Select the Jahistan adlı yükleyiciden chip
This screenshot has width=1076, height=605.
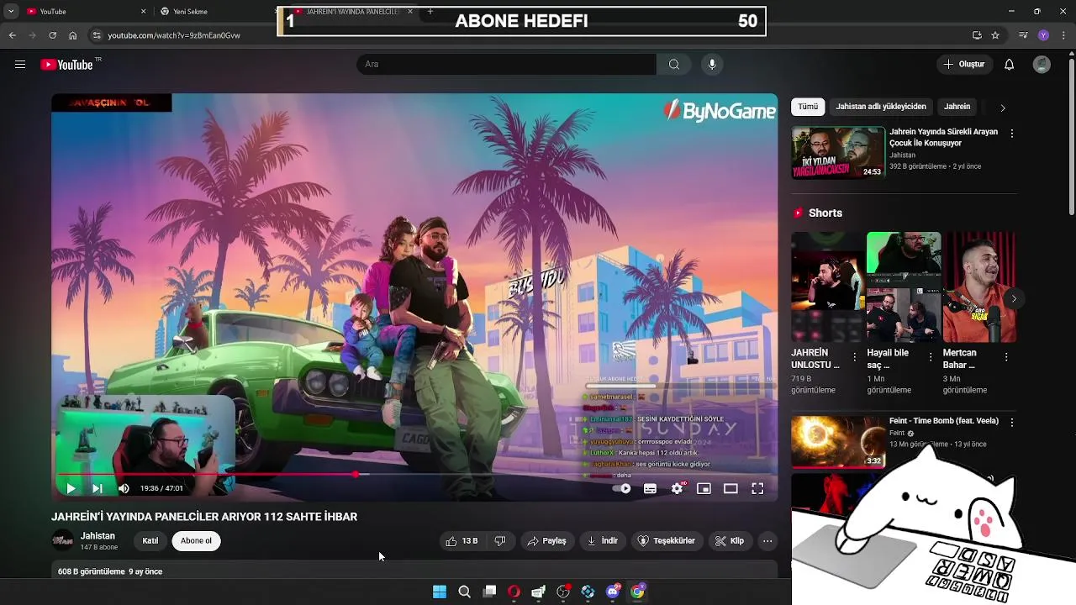click(x=881, y=107)
